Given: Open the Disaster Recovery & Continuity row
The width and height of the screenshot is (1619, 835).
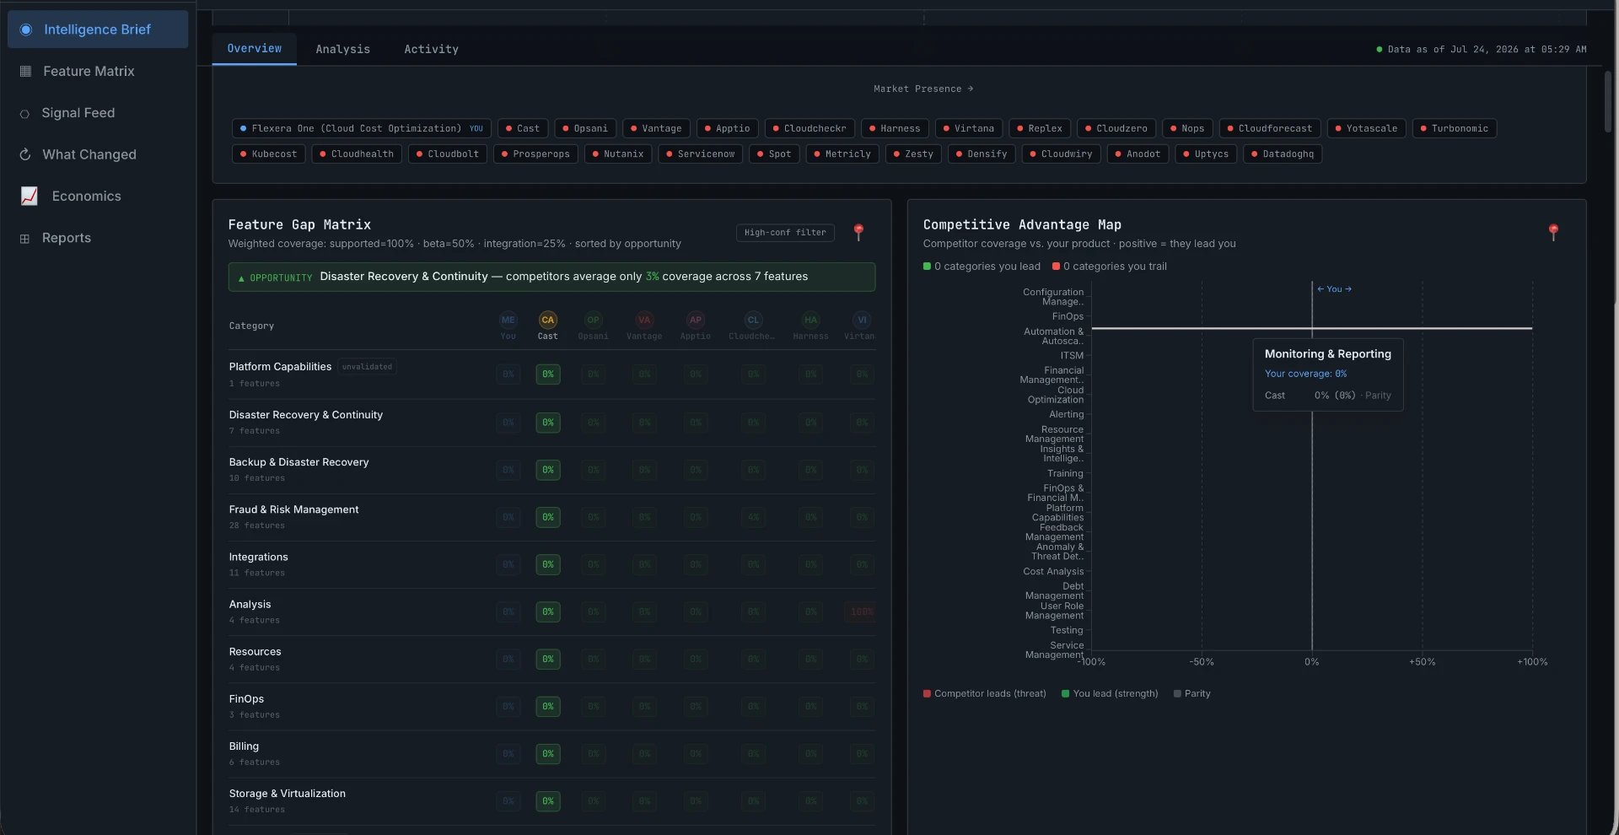Looking at the screenshot, I should [551, 422].
